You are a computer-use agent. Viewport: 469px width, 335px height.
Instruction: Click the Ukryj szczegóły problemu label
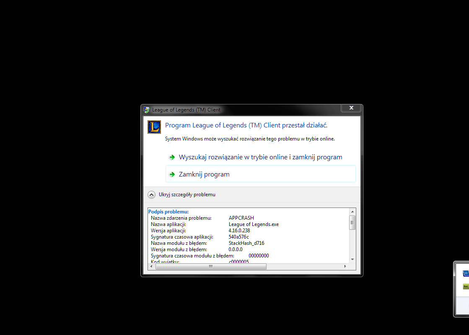click(187, 195)
